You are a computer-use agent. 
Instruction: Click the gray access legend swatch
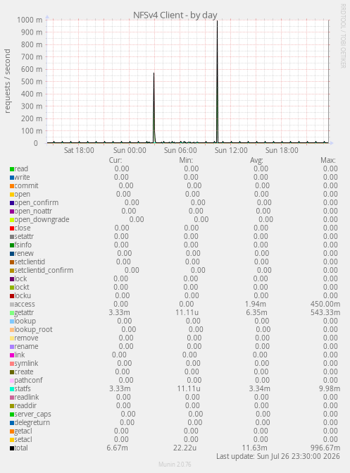pos(12,305)
